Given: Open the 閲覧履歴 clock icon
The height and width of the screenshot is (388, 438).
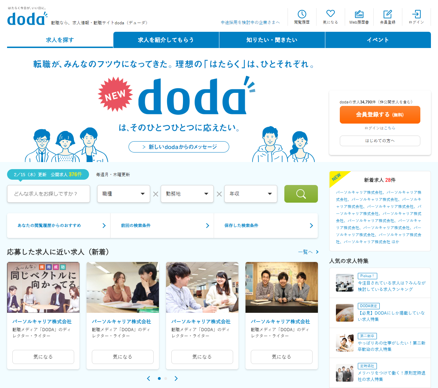Looking at the screenshot, I should 302,14.
